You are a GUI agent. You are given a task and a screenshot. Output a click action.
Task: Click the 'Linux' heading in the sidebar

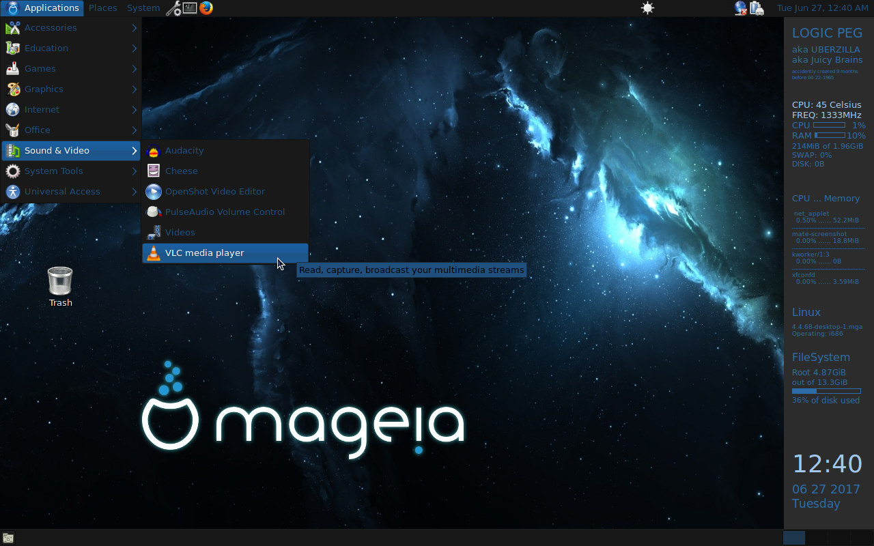click(806, 313)
